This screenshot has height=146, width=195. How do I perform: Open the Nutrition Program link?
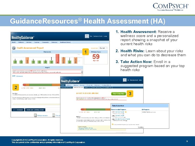point(120,112)
